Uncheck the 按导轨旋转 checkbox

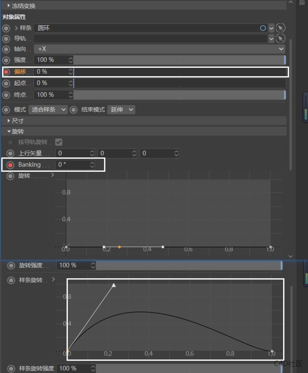tap(59, 142)
